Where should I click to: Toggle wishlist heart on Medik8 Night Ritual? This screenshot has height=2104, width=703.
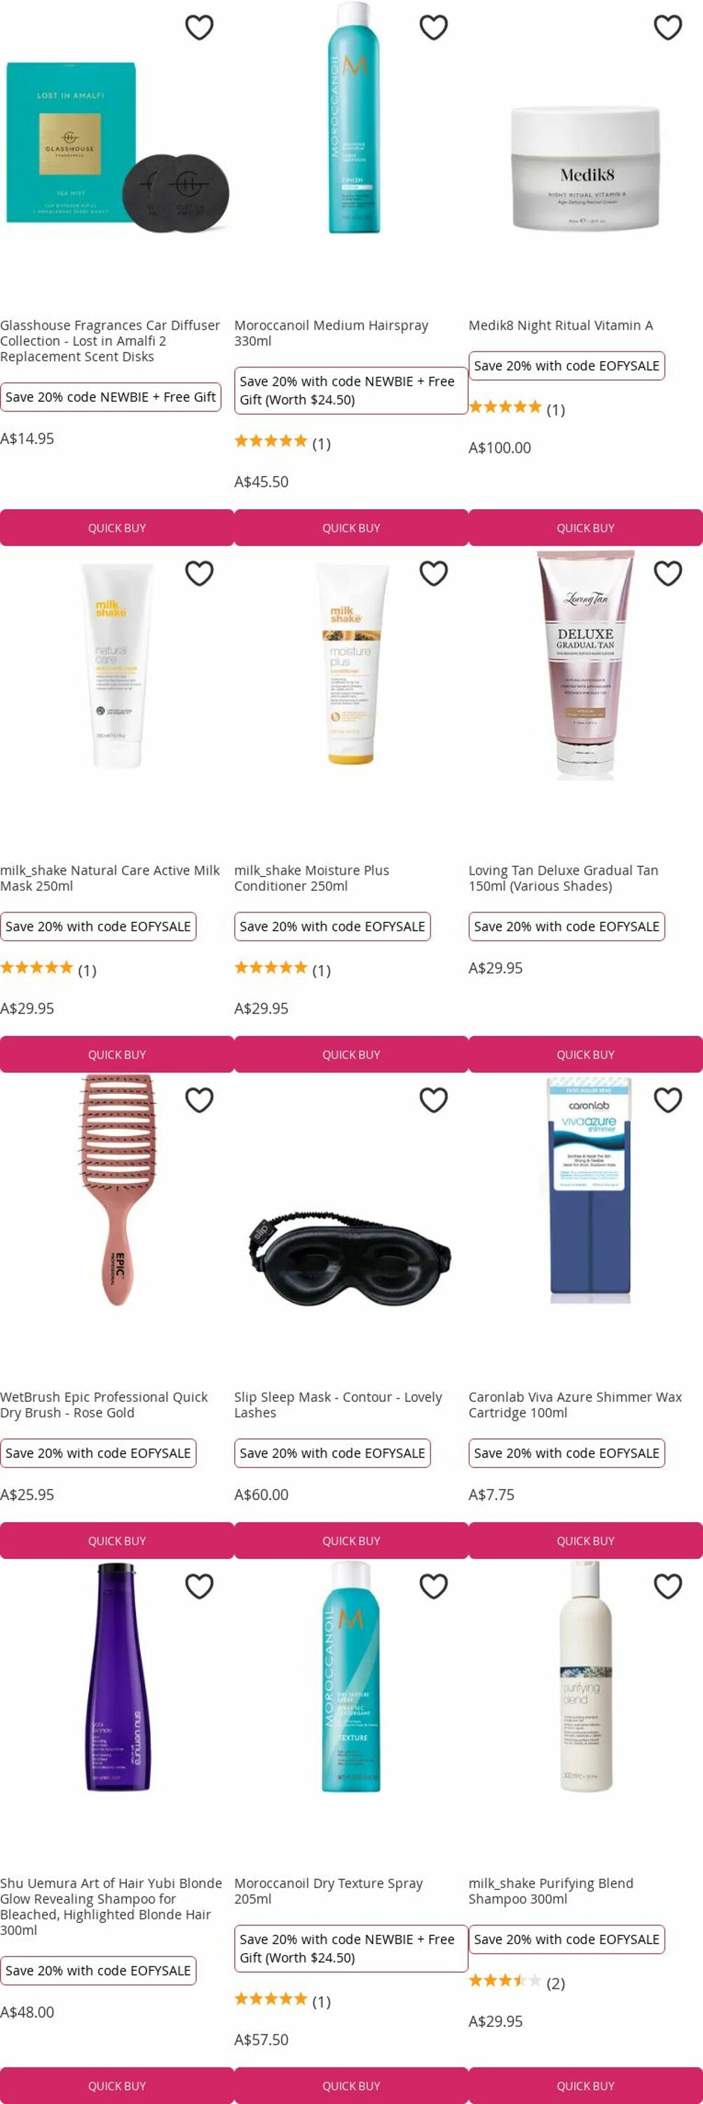(x=668, y=28)
